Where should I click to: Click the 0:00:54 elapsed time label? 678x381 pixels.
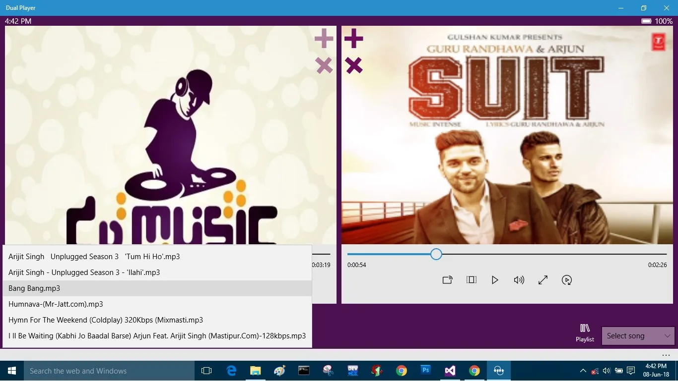coord(357,265)
